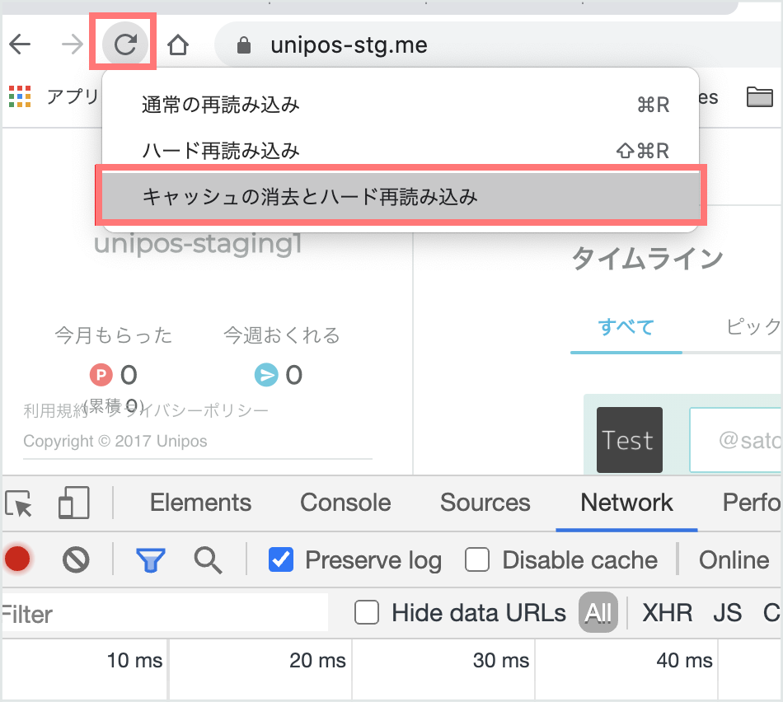Click the Copyright © 2017 Unipos text

[115, 442]
